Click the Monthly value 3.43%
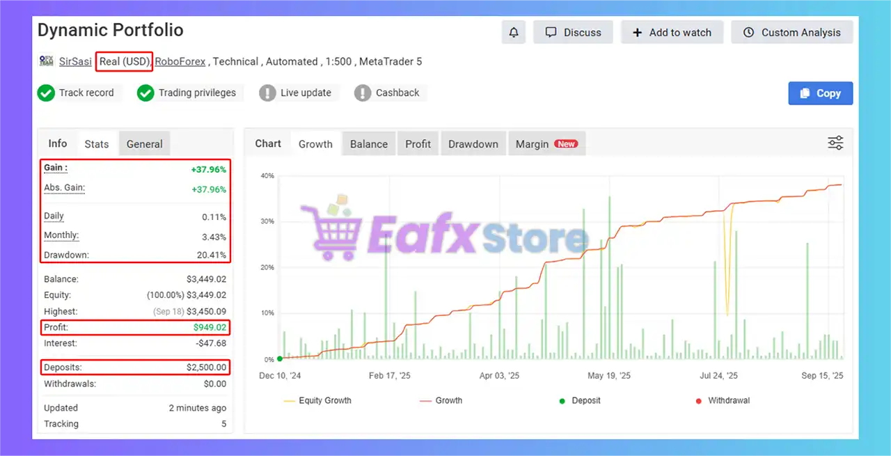The image size is (891, 456). (x=214, y=236)
